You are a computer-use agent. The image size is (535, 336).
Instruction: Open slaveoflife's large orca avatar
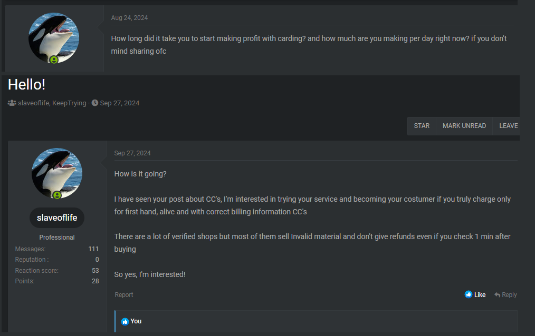(x=57, y=173)
